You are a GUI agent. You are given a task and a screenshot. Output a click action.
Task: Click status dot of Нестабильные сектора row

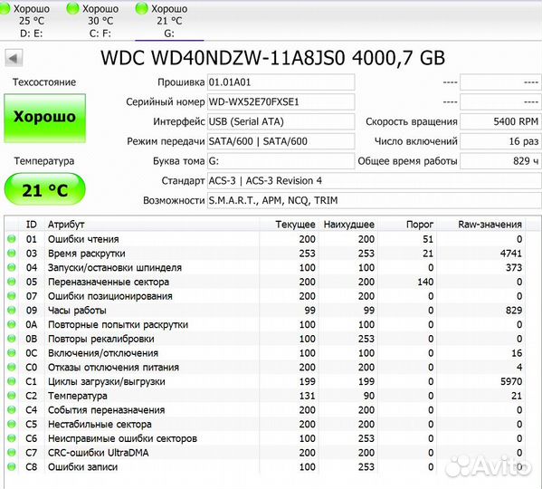12,424
